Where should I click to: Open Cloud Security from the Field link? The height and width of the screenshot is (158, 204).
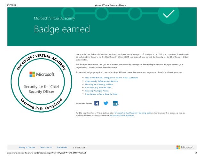pyautogui.click(x=98, y=88)
